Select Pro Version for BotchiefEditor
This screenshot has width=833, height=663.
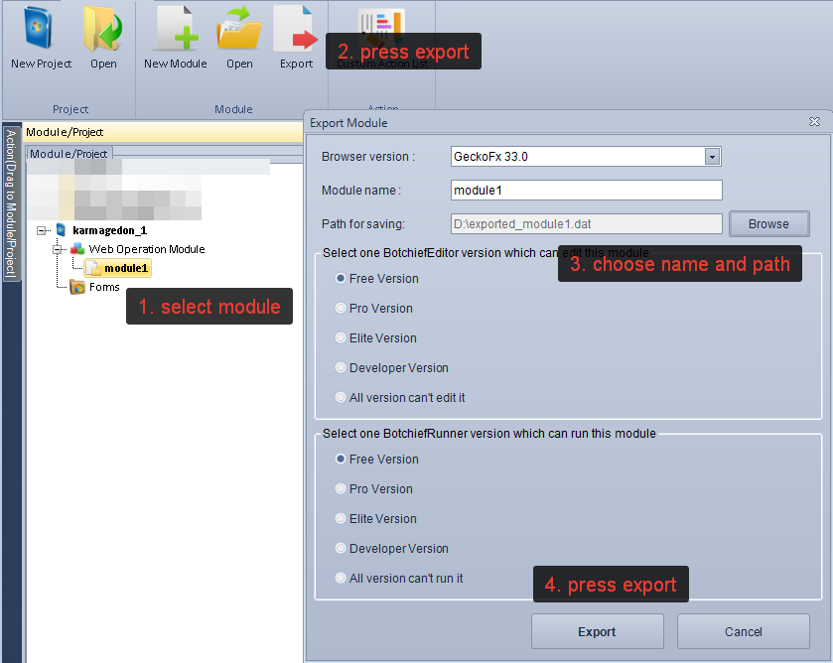click(x=342, y=309)
